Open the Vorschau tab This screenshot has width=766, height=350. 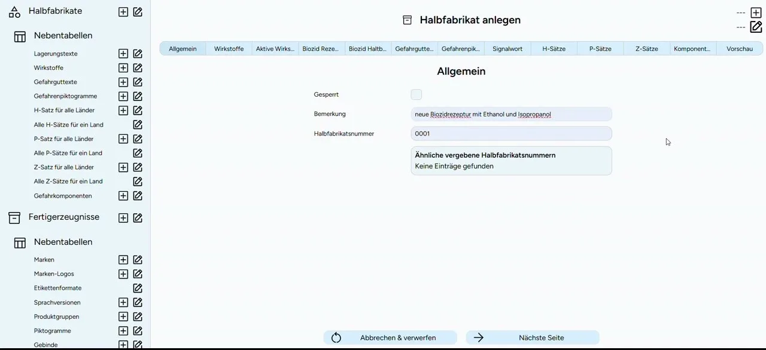pos(740,48)
